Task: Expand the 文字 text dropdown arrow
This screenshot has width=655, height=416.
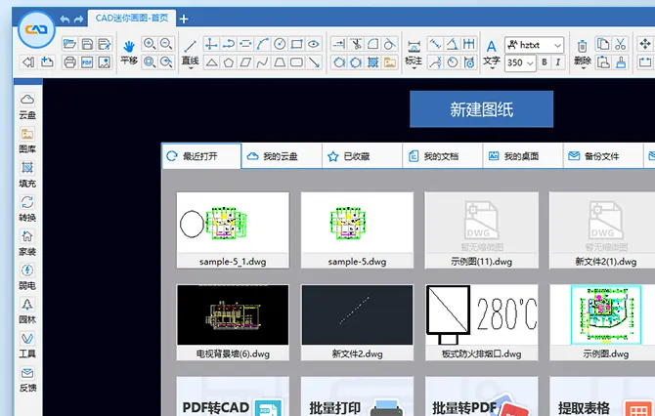Action: tap(492, 68)
